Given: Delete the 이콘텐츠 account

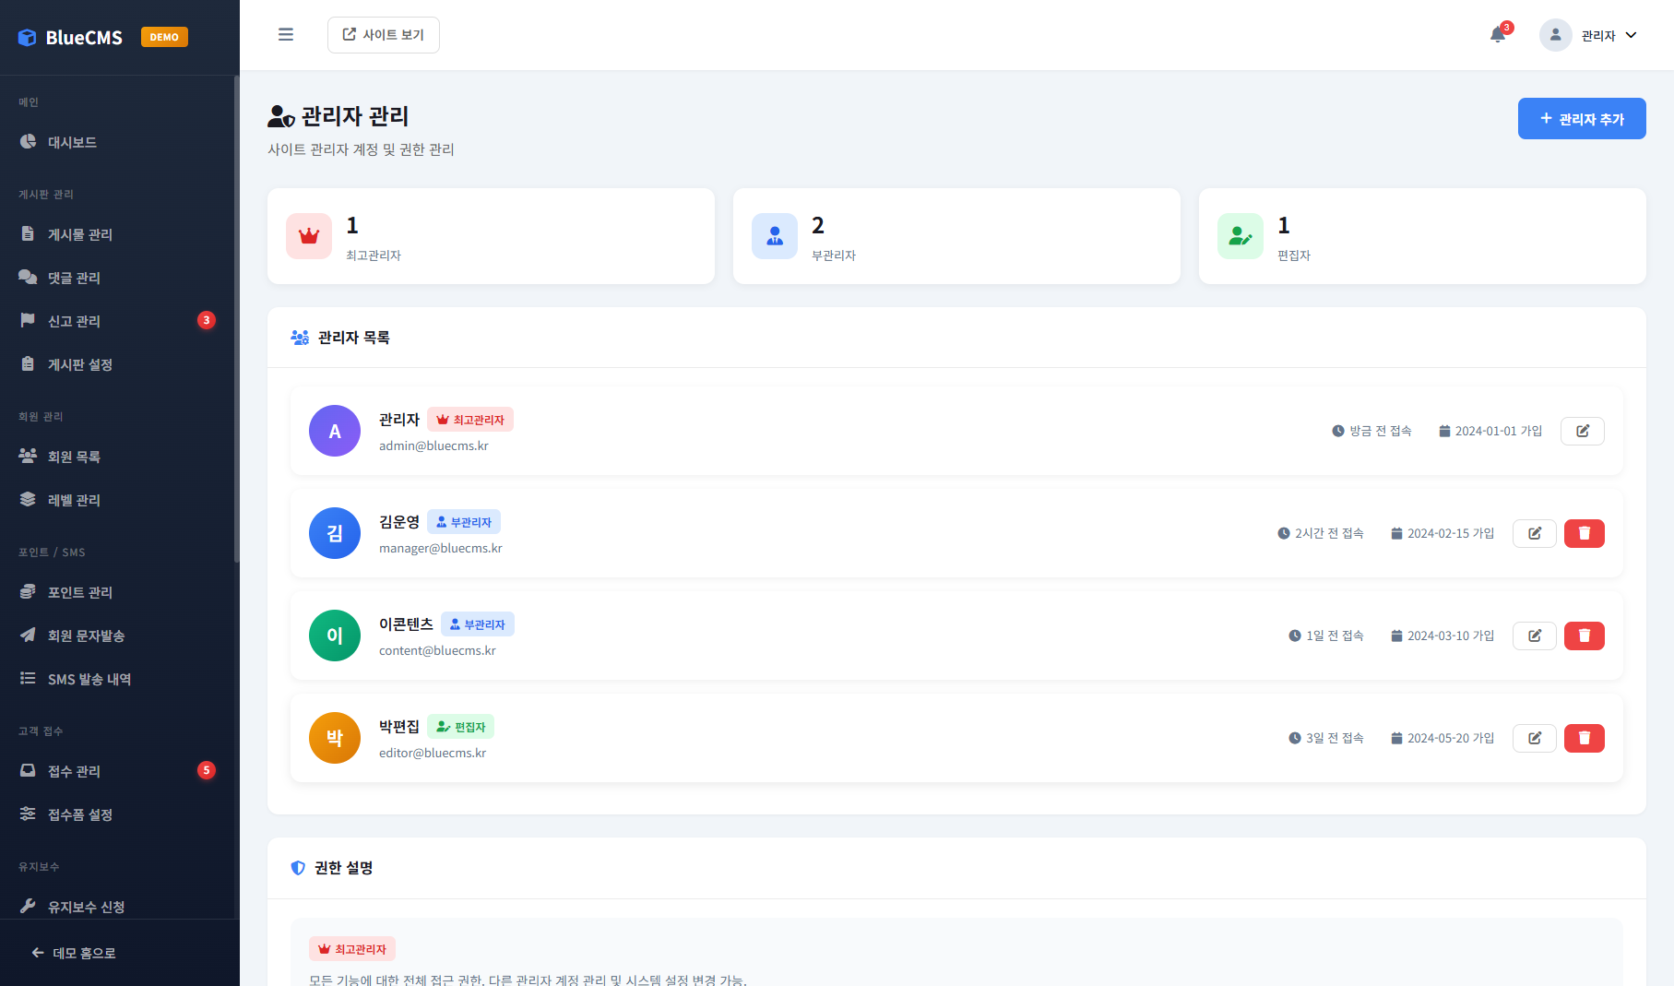Looking at the screenshot, I should [x=1584, y=636].
